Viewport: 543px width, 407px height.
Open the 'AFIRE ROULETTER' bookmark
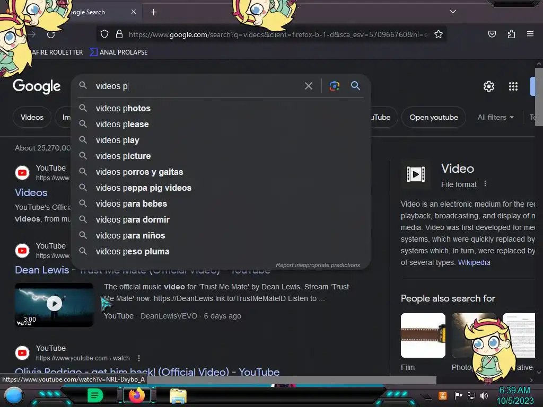click(57, 52)
